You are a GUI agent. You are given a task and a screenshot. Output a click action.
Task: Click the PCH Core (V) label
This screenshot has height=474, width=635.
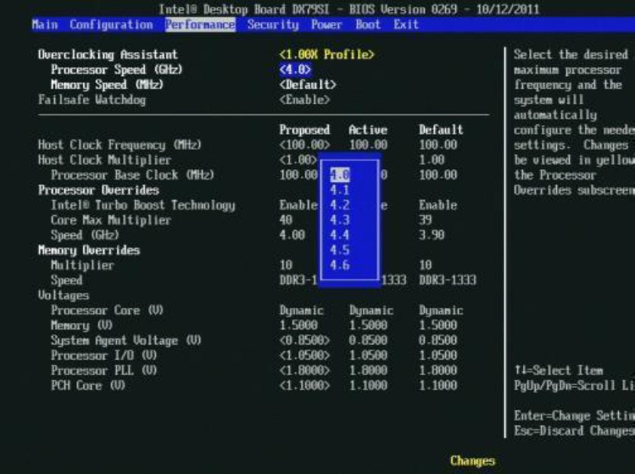[88, 385]
